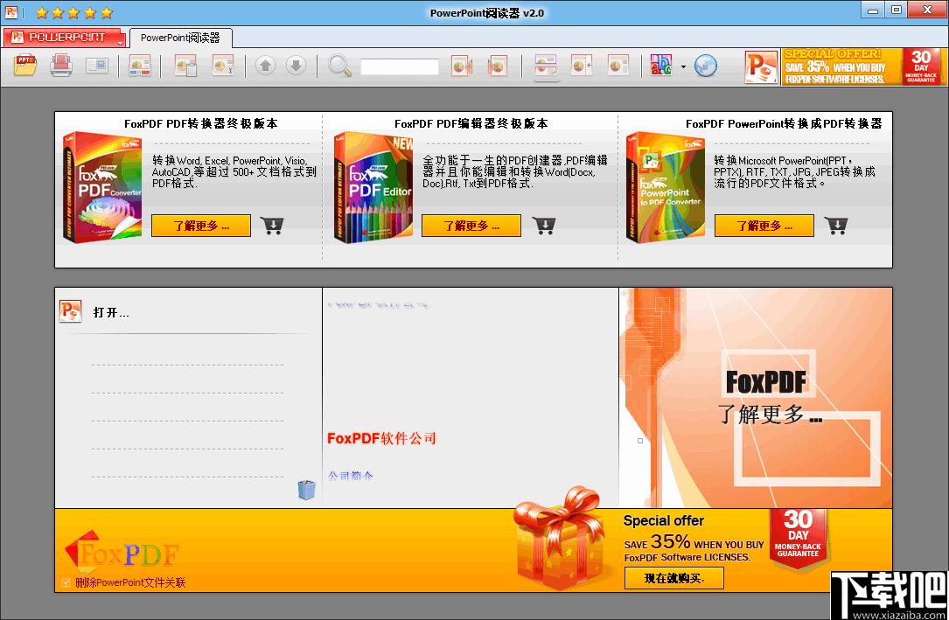Click the abc language icon
Viewport: 949px width, 620px height.
661,66
